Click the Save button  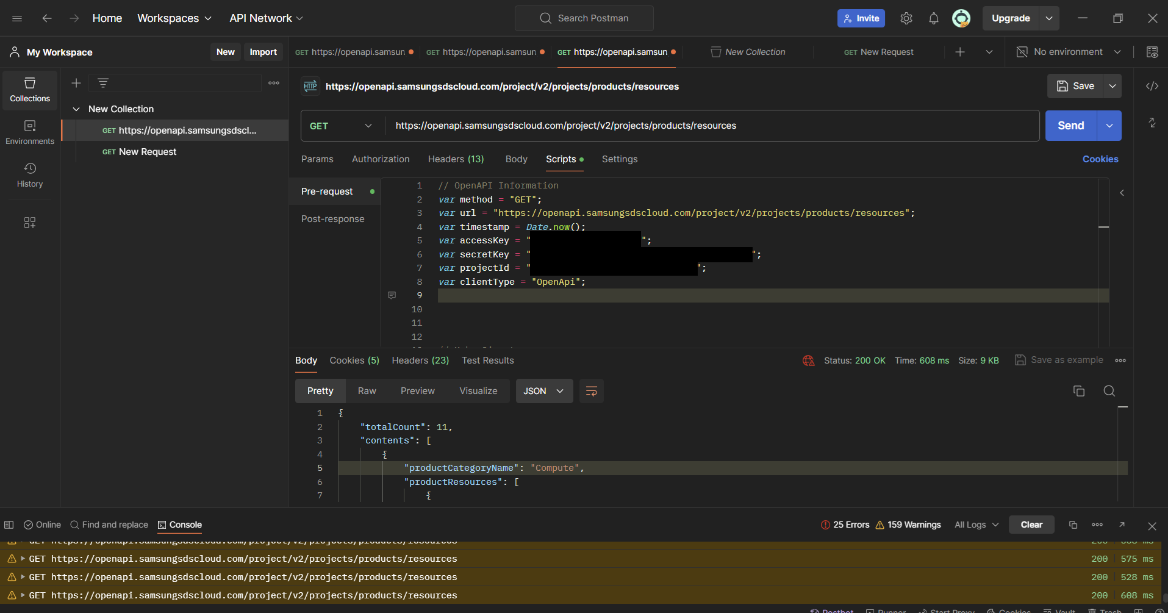1076,86
